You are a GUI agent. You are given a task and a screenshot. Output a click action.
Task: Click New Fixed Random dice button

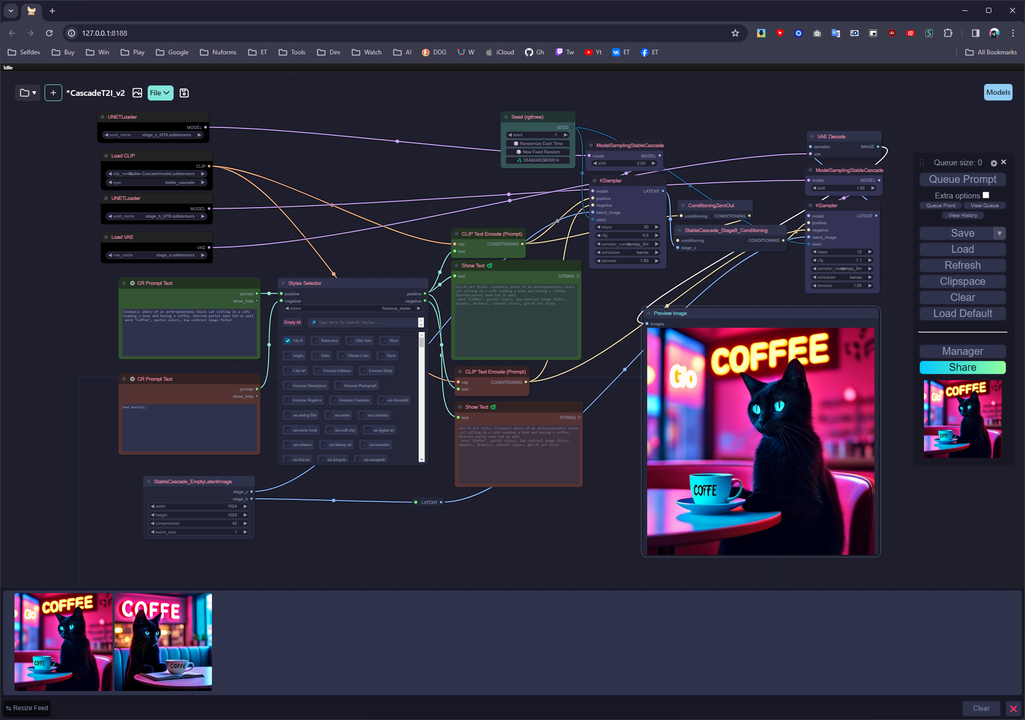(538, 152)
